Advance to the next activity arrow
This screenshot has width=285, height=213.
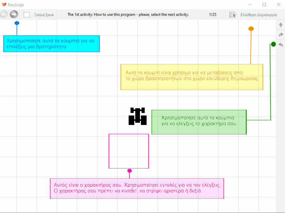[x=14, y=15]
